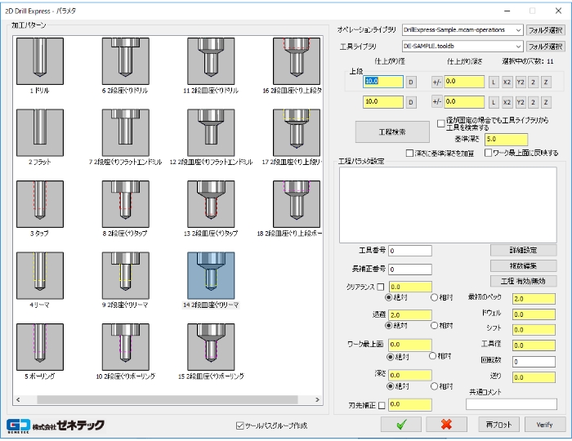572x441 pixels.
Task: Click Y2 button in lower row
Action: [x=521, y=102]
